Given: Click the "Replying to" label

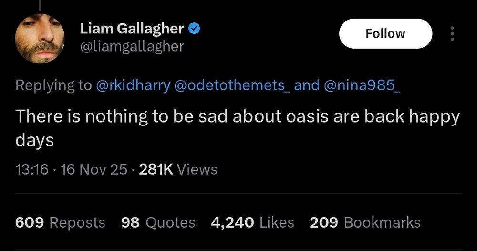Looking at the screenshot, I should coord(53,85).
